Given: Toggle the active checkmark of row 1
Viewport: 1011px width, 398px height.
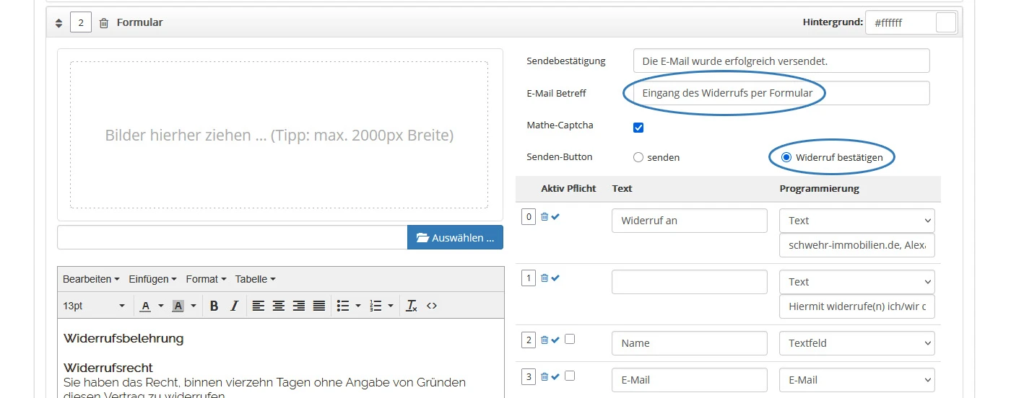Looking at the screenshot, I should pos(555,278).
